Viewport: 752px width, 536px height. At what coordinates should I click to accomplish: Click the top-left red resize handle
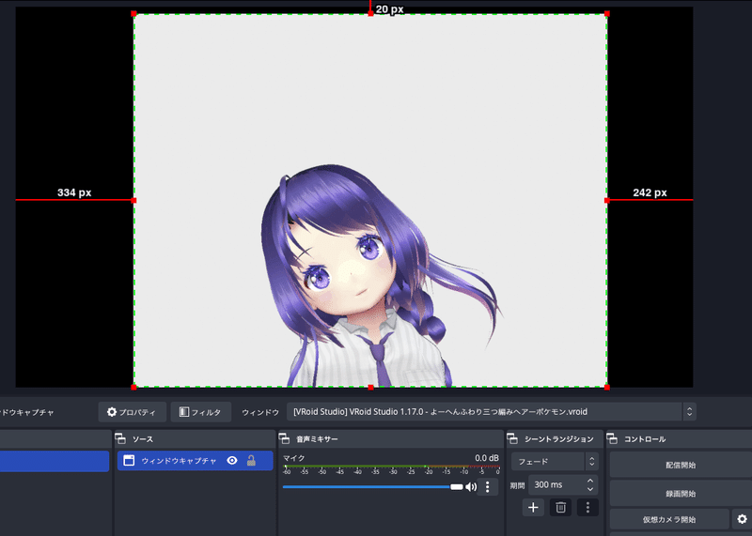(133, 14)
